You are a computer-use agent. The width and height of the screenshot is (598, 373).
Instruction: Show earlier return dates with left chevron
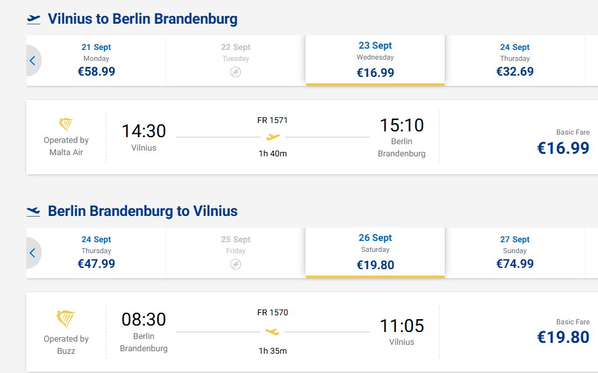[x=33, y=253]
